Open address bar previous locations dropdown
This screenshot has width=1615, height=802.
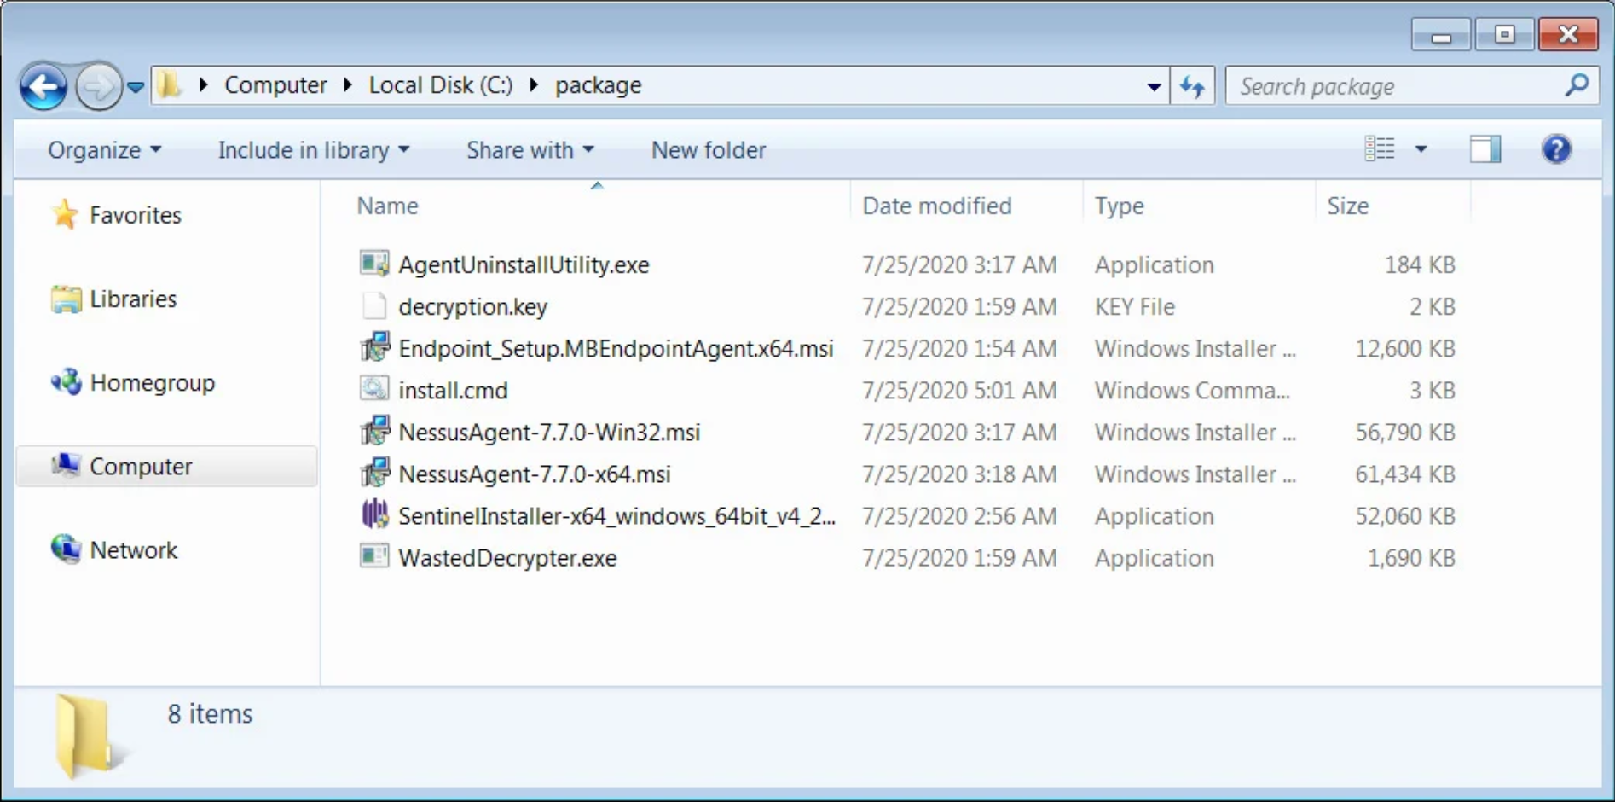(x=1153, y=86)
